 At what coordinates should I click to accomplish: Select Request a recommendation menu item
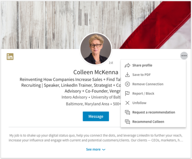[x=153, y=112]
